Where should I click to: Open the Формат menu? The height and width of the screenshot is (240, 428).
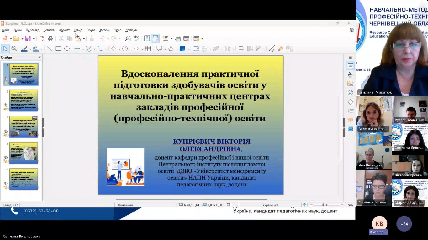click(64, 30)
